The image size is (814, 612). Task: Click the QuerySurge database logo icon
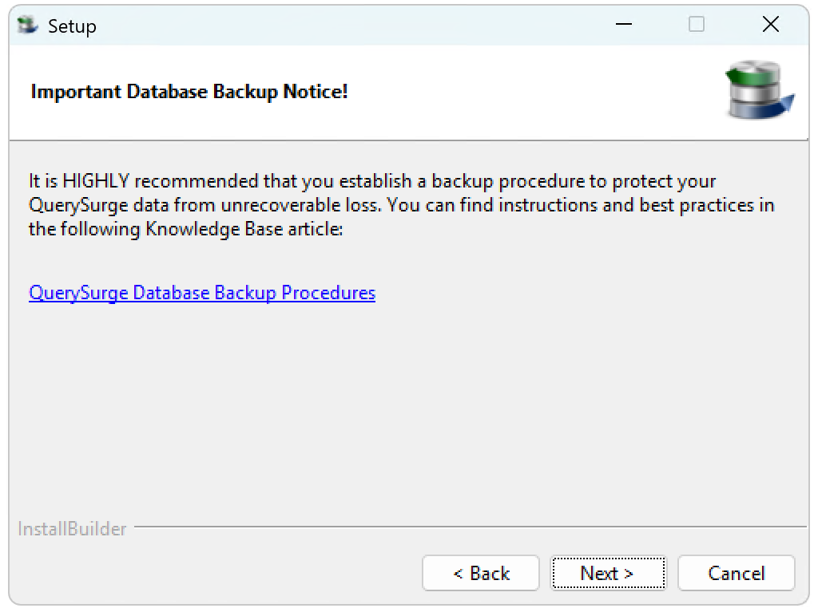click(x=760, y=89)
